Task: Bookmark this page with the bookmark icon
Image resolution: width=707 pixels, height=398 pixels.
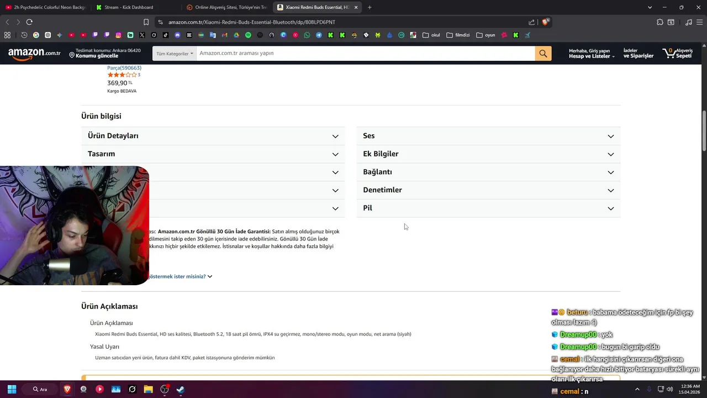Action: click(x=146, y=22)
